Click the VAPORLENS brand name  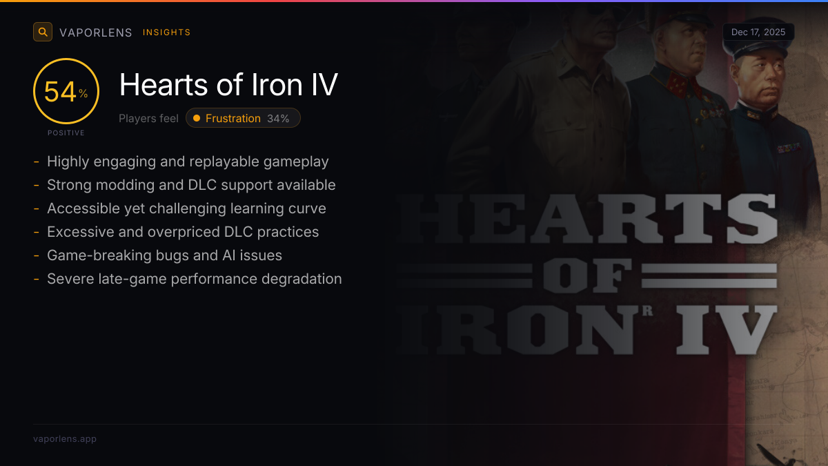coord(96,32)
